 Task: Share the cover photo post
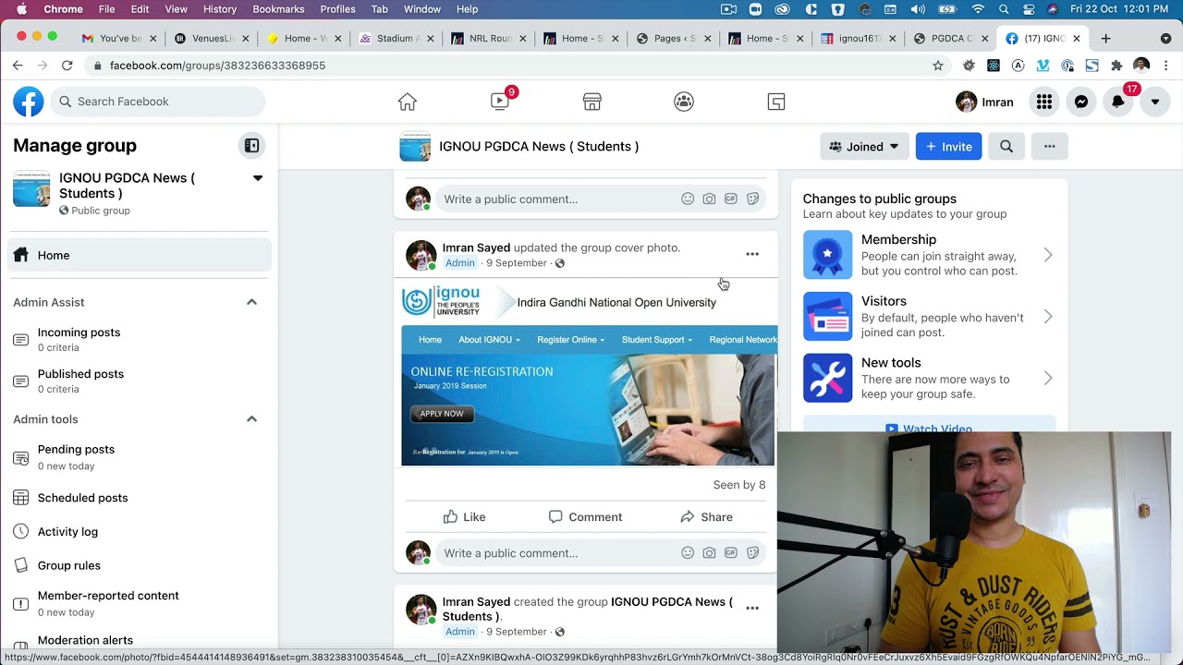point(706,517)
